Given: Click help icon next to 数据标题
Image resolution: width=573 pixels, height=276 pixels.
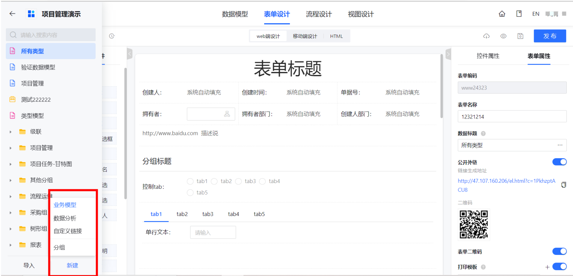Looking at the screenshot, I should (483, 133).
